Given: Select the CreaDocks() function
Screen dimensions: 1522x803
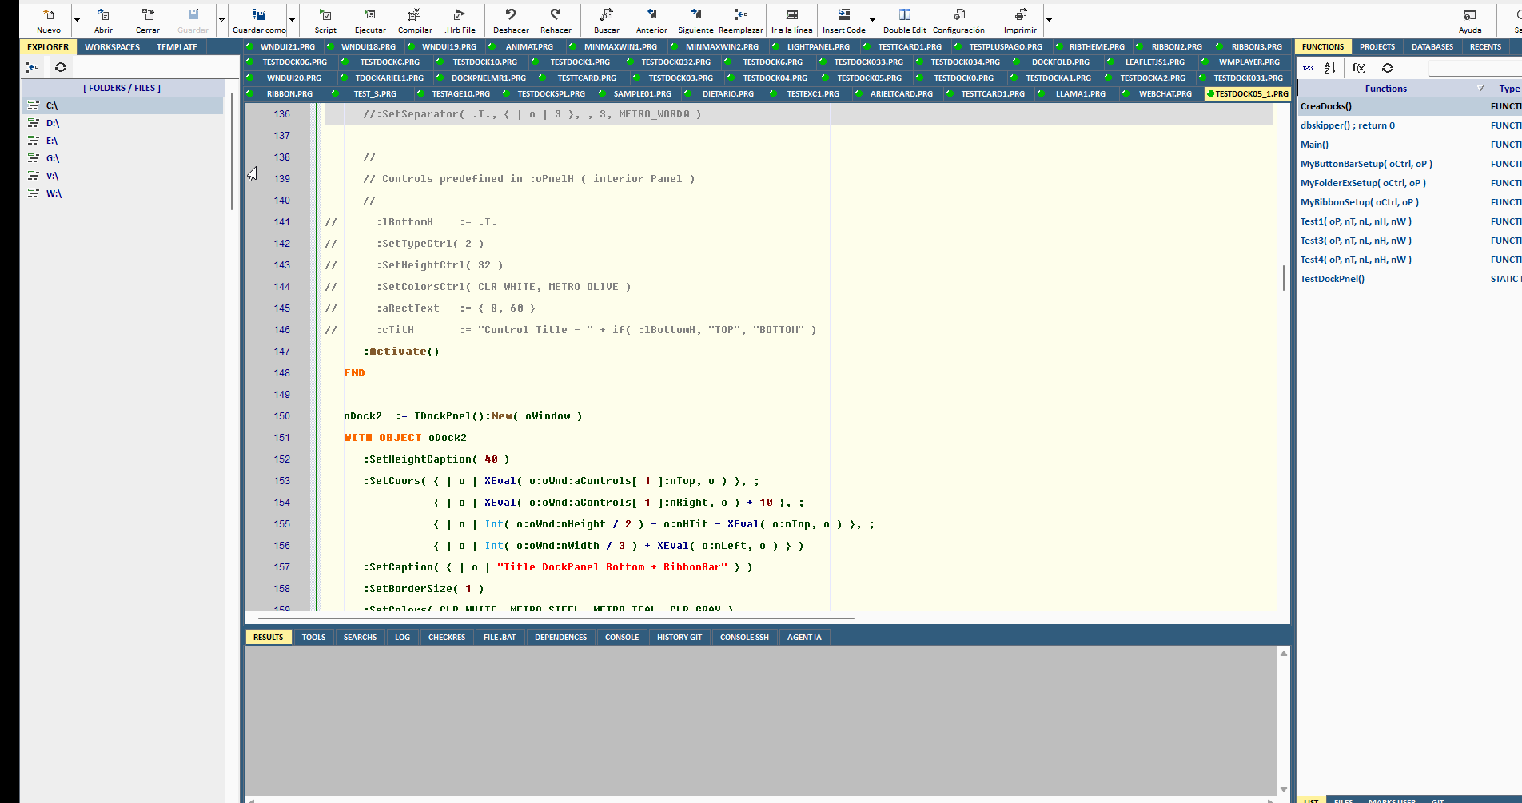Looking at the screenshot, I should click(x=1326, y=106).
